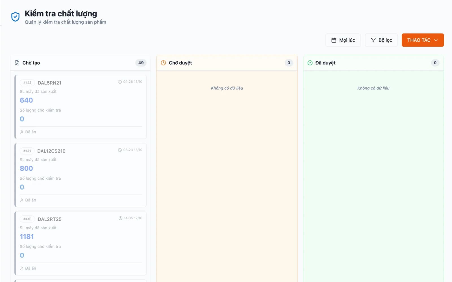452x282 pixels.
Task: Open the DAL12CS210 card title
Action: point(51,151)
